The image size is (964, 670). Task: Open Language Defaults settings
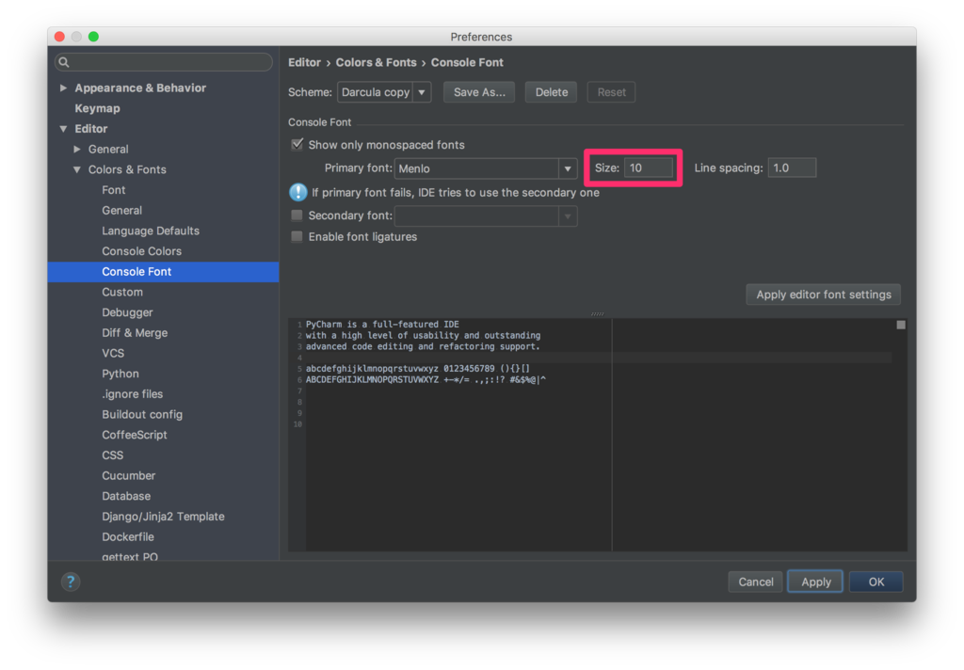(x=151, y=231)
